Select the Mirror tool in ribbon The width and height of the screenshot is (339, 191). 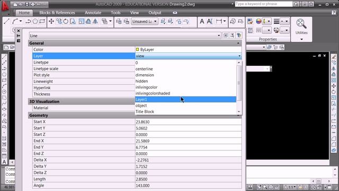pos(95,21)
